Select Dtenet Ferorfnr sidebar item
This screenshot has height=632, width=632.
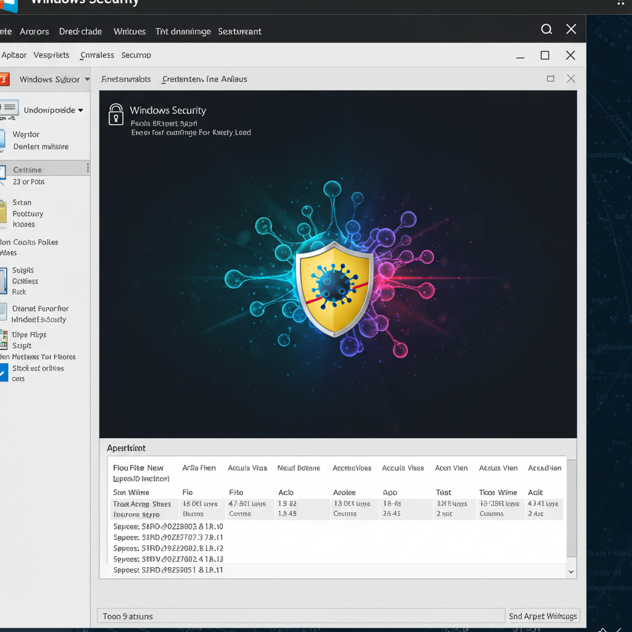coord(40,314)
